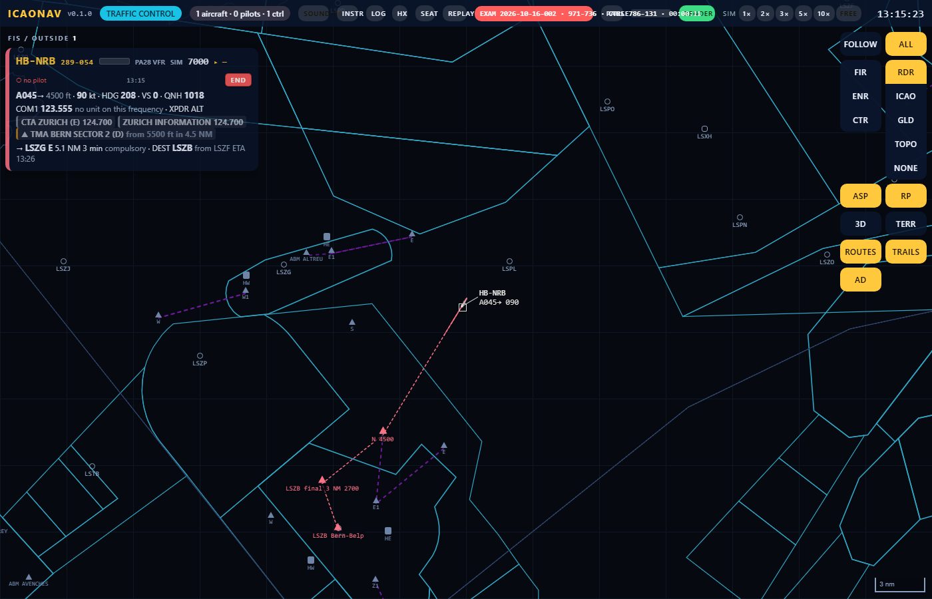Image resolution: width=932 pixels, height=599 pixels.
Task: Click the ABM AVENCHES triangle marker
Action: [x=29, y=577]
